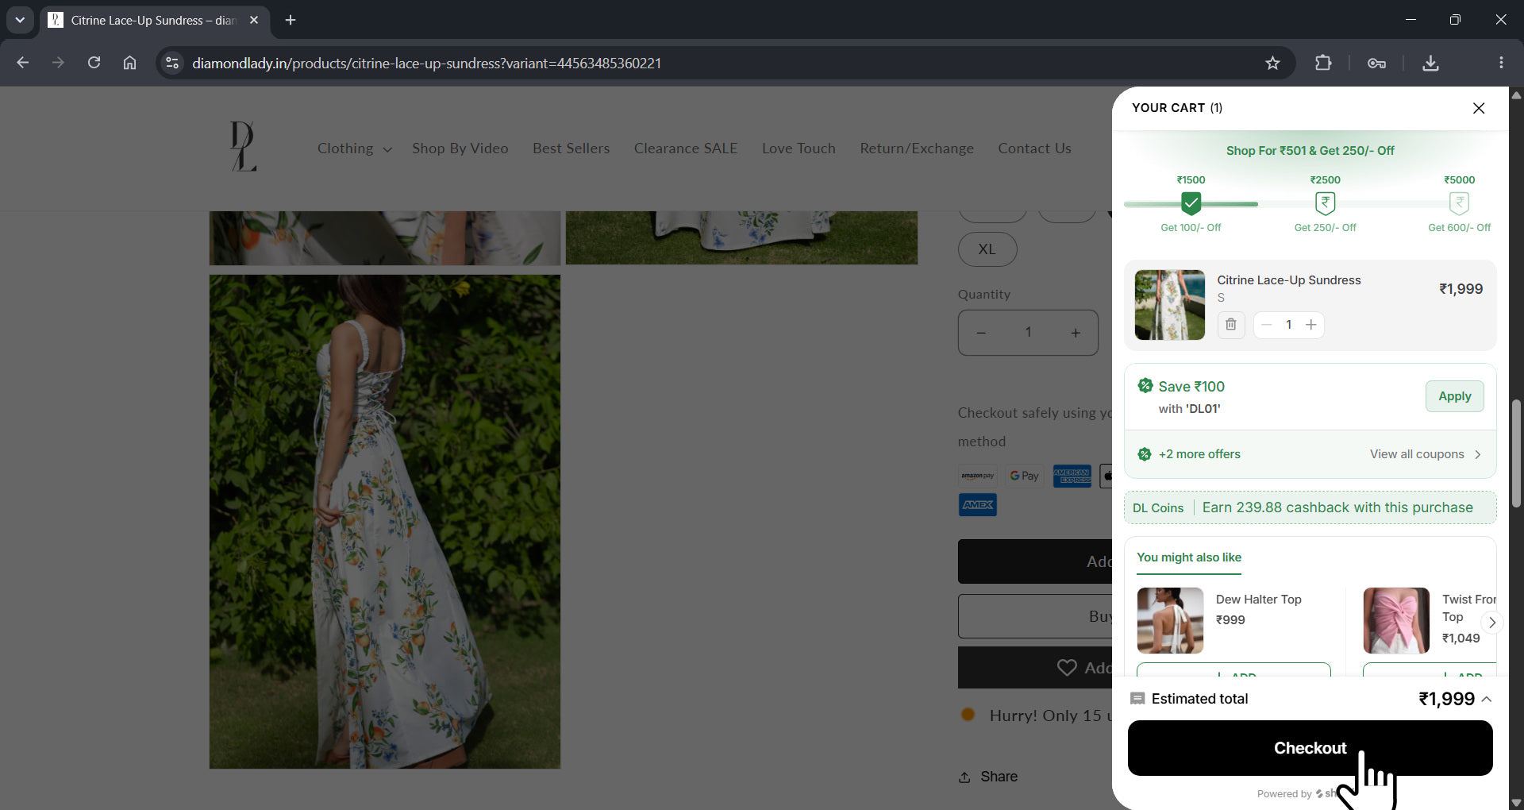
Task: Apply the DL01 coupon
Action: click(x=1454, y=396)
